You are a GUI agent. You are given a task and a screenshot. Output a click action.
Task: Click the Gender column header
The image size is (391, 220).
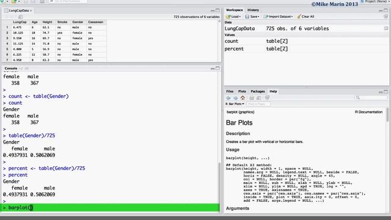tap(78, 22)
